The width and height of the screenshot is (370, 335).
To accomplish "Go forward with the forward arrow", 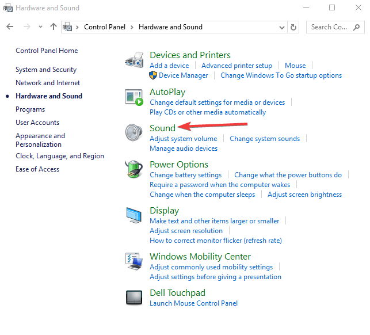I will (27, 26).
